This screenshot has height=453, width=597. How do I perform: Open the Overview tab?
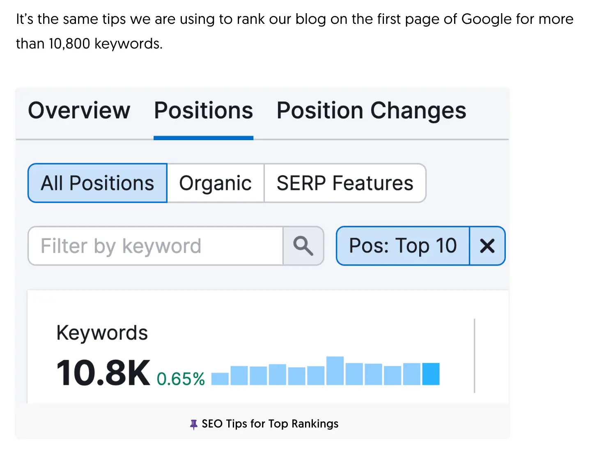pos(79,111)
